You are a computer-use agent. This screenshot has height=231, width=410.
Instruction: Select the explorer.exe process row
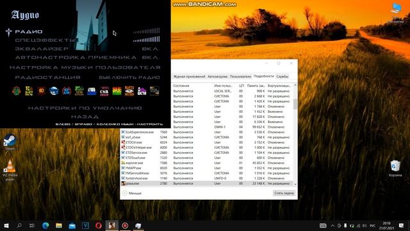coord(207,163)
